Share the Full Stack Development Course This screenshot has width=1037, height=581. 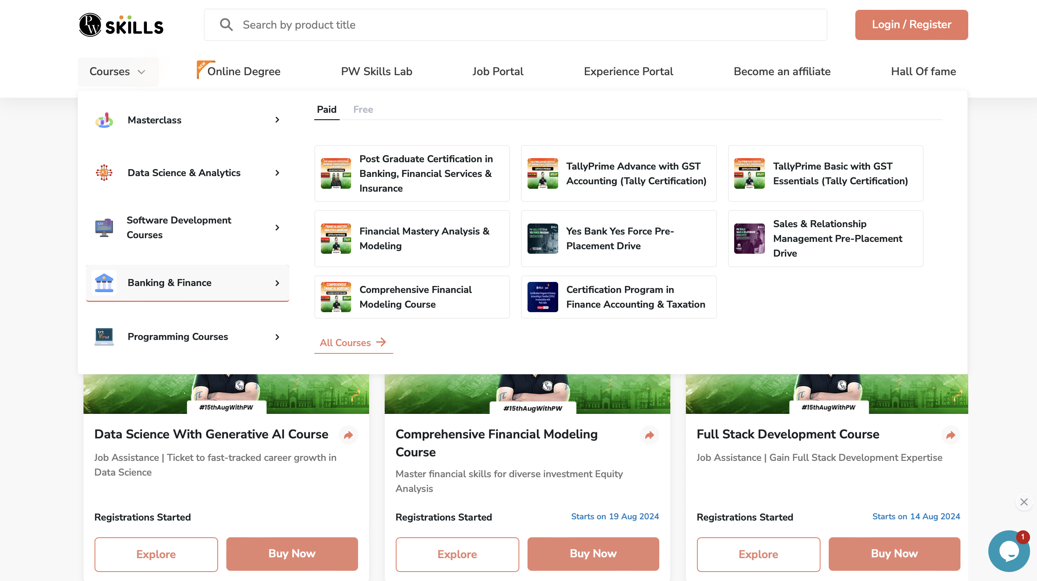coord(951,435)
